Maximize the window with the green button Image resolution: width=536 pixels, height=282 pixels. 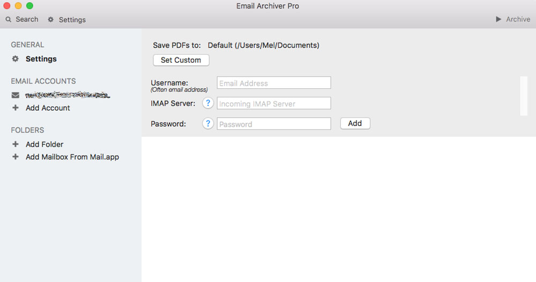click(29, 6)
